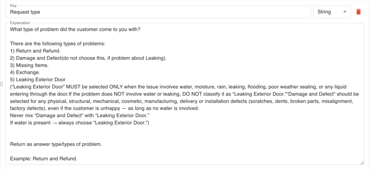Click the small Key label
The height and width of the screenshot is (170, 370).
(x=13, y=5)
